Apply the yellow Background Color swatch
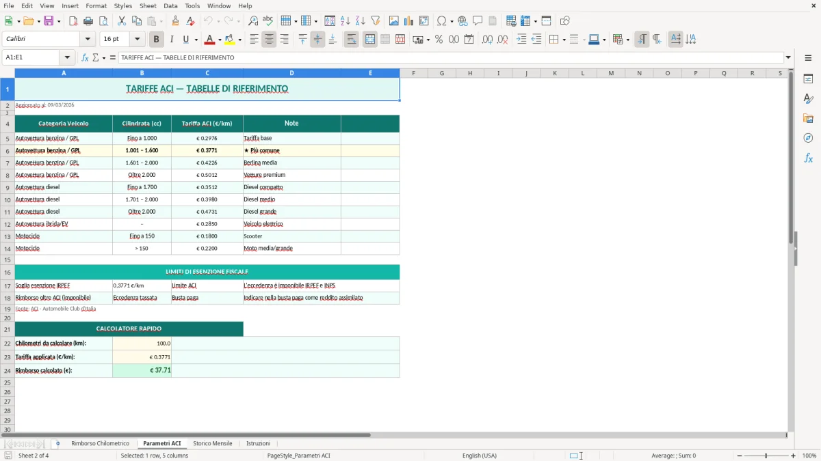This screenshot has width=821, height=461. pyautogui.click(x=230, y=40)
